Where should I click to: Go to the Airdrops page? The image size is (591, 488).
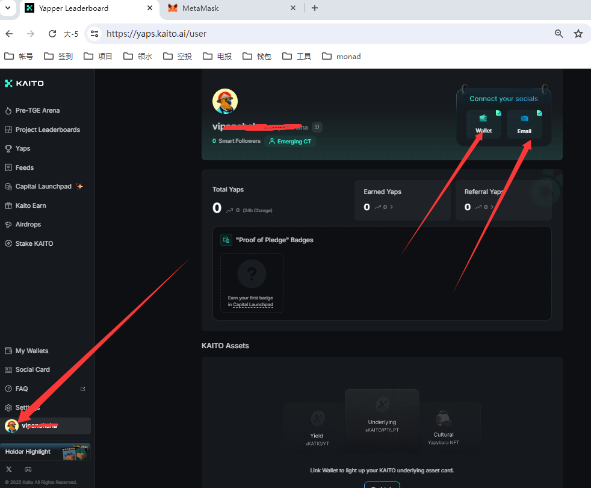point(23,225)
